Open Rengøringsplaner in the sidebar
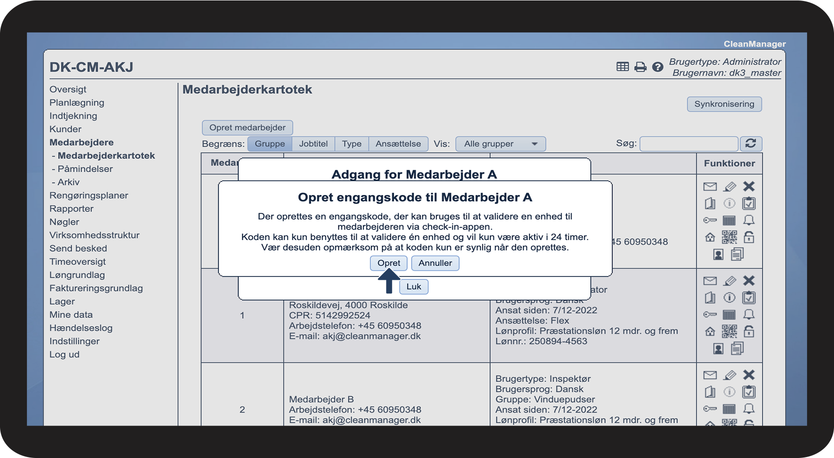The image size is (834, 458). pos(89,195)
